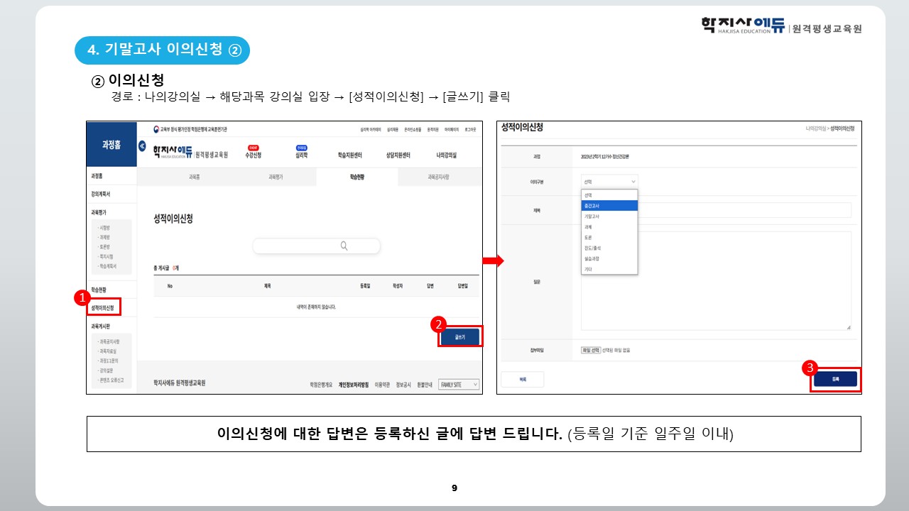The image size is (909, 511).
Task: Click the 학지사에듀 logo at slide top-right
Action: tap(743, 26)
